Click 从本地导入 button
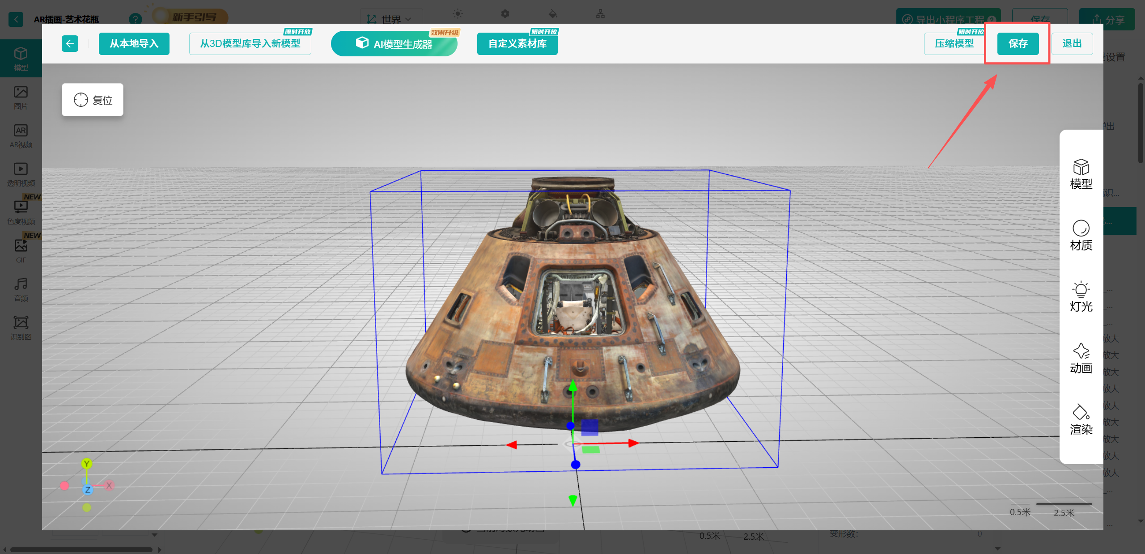 [134, 44]
